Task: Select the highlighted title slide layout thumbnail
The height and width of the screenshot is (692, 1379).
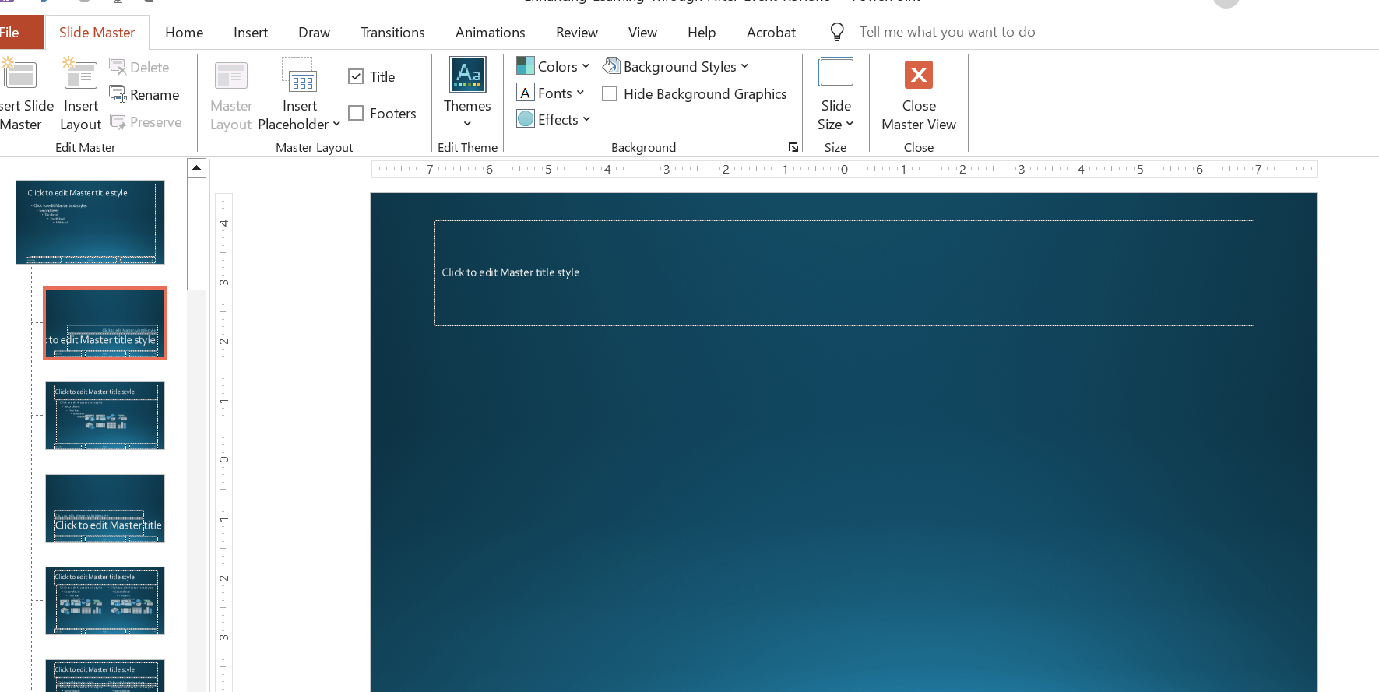Action: pyautogui.click(x=105, y=323)
